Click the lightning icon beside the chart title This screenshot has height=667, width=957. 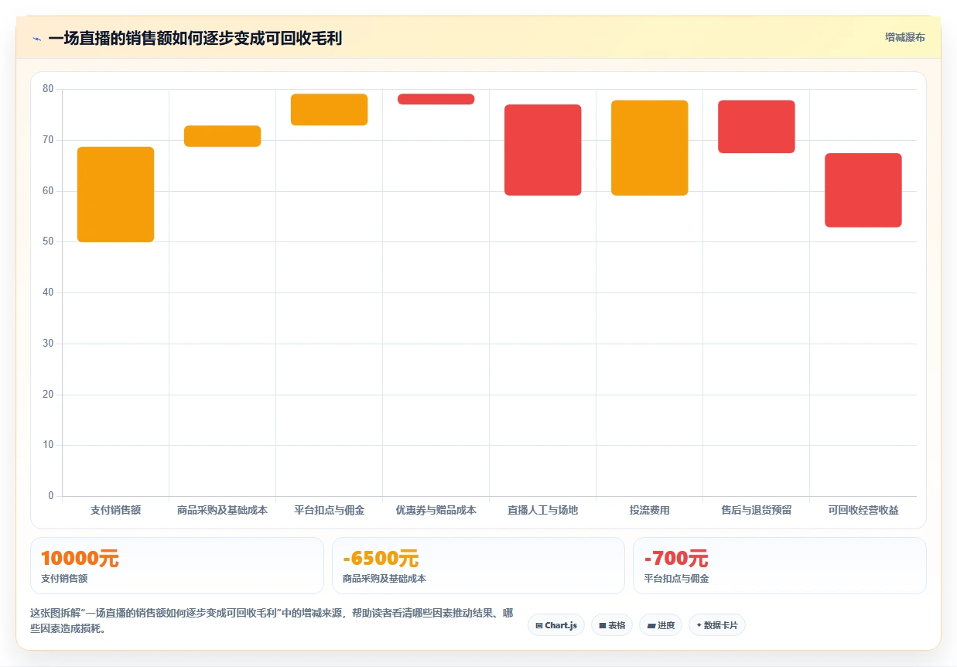[36, 39]
